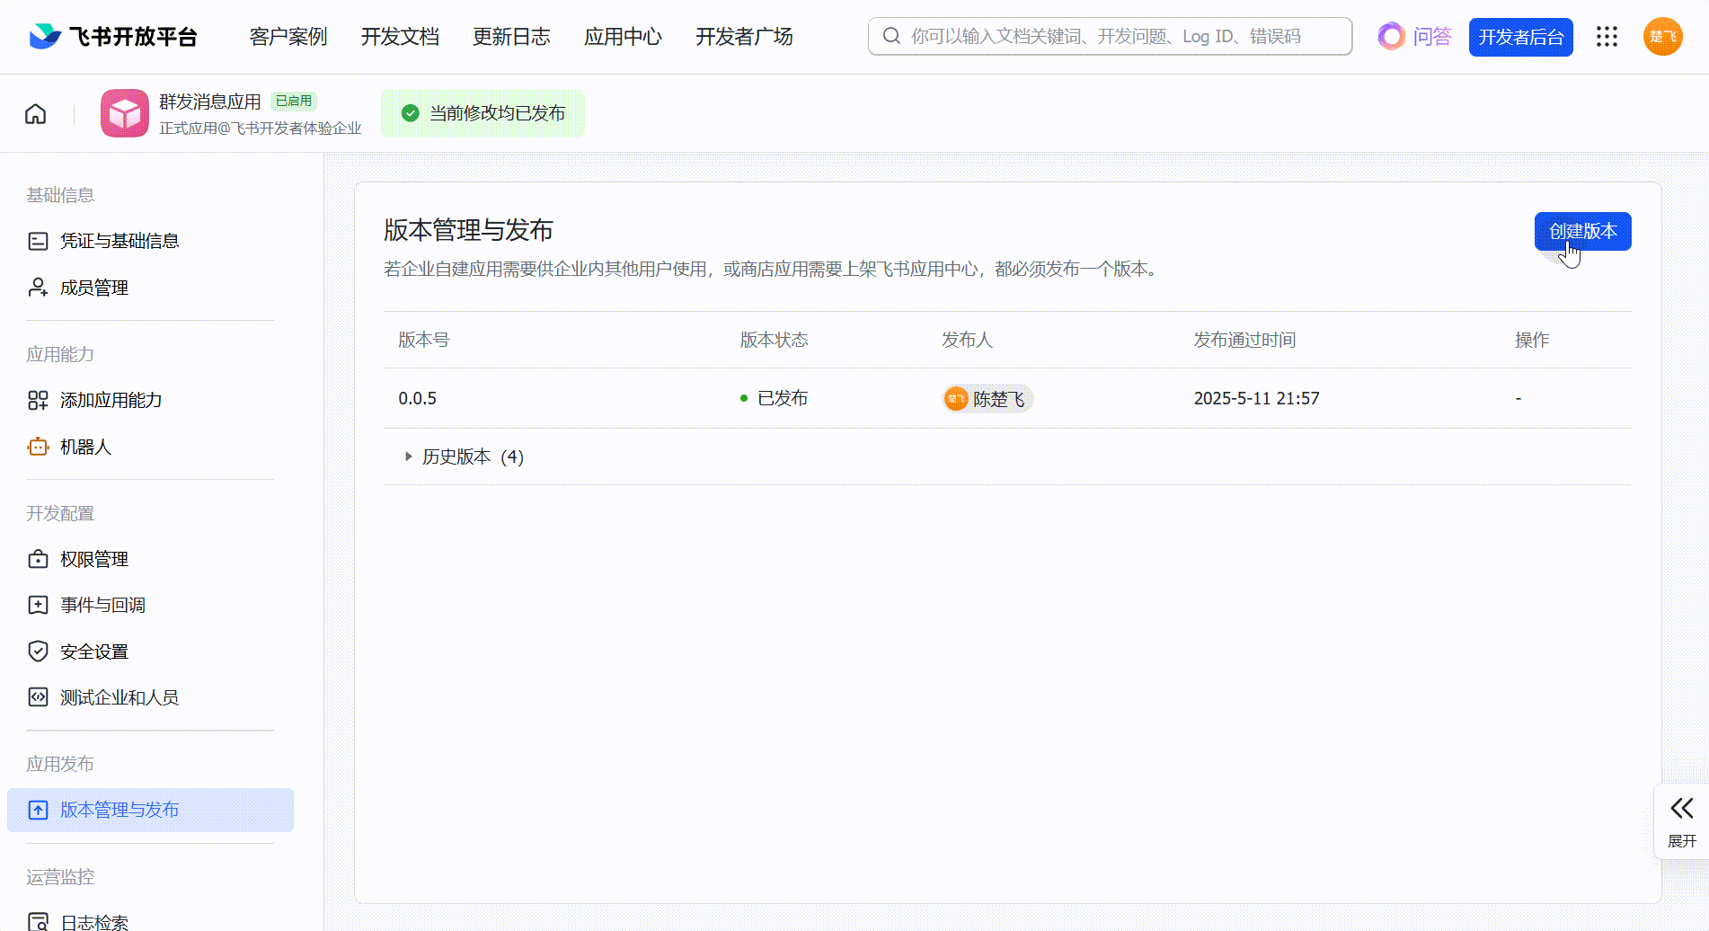This screenshot has height=931, width=1709.
Task: Click the home icon in breadcrumb bar
Action: [x=36, y=114]
